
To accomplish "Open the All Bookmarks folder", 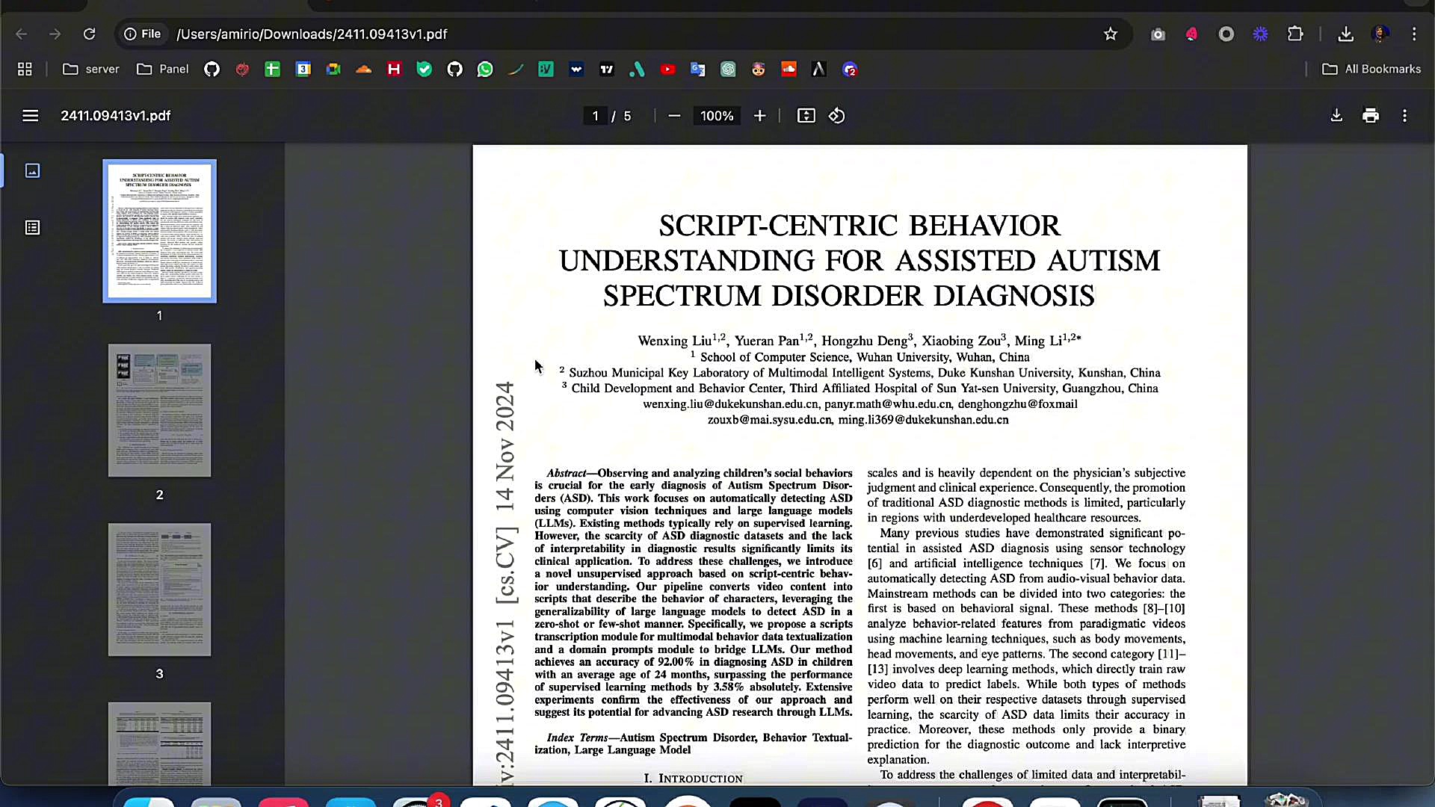I will tap(1371, 69).
